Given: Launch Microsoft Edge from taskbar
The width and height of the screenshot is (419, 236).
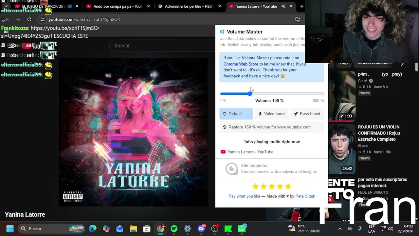Looking at the screenshot, I should tap(93, 228).
